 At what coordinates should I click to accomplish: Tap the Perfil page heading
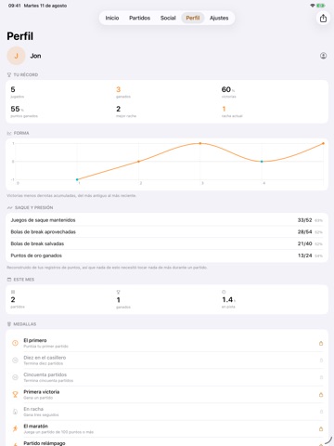coord(20,36)
